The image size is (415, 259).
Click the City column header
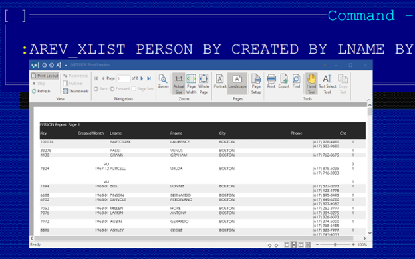tap(223, 133)
